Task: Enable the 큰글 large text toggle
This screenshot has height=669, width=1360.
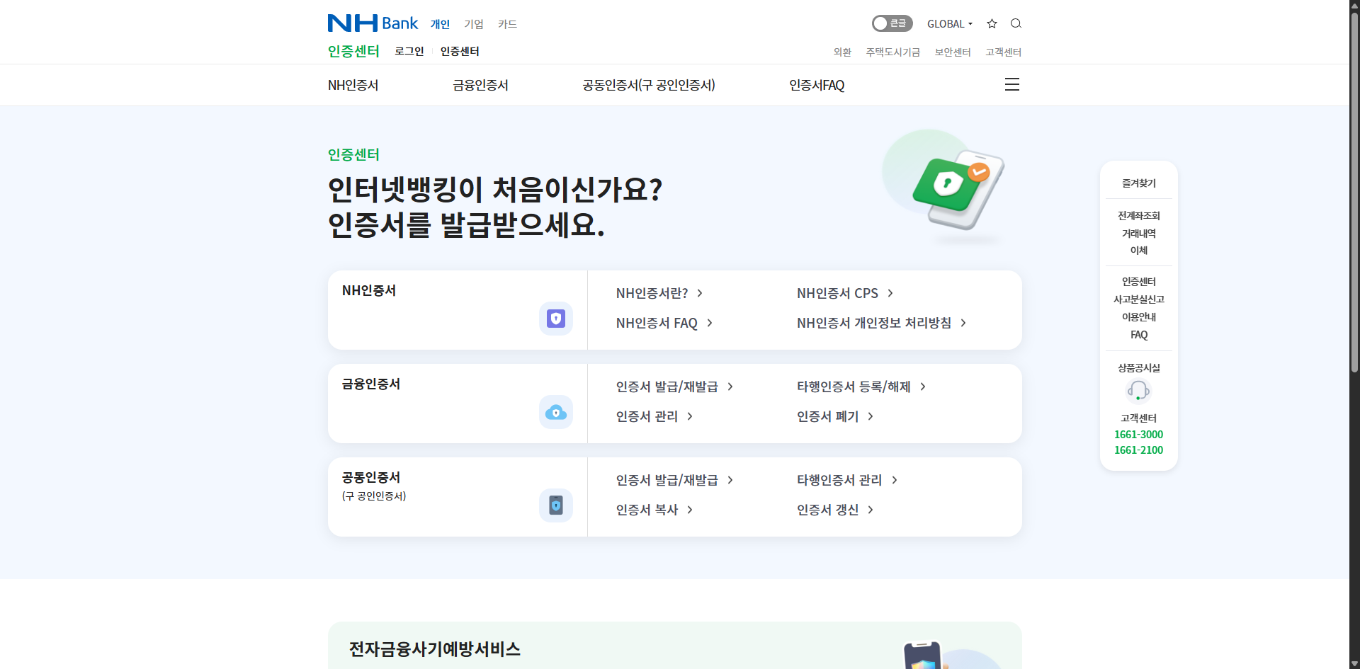Action: coord(892,23)
